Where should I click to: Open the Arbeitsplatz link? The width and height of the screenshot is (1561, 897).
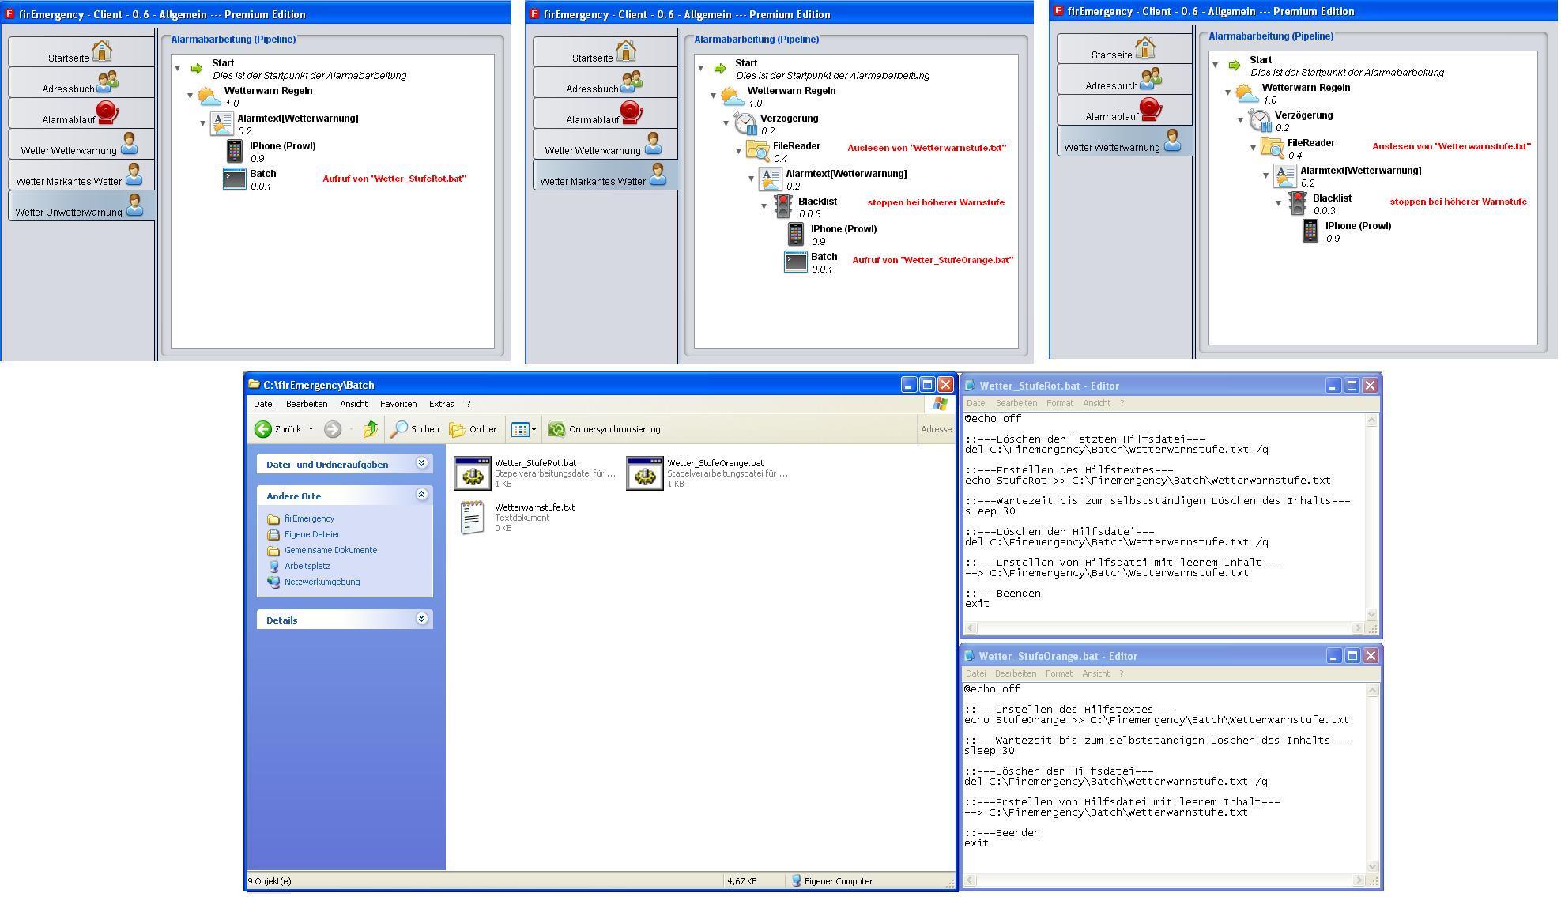tap(307, 566)
